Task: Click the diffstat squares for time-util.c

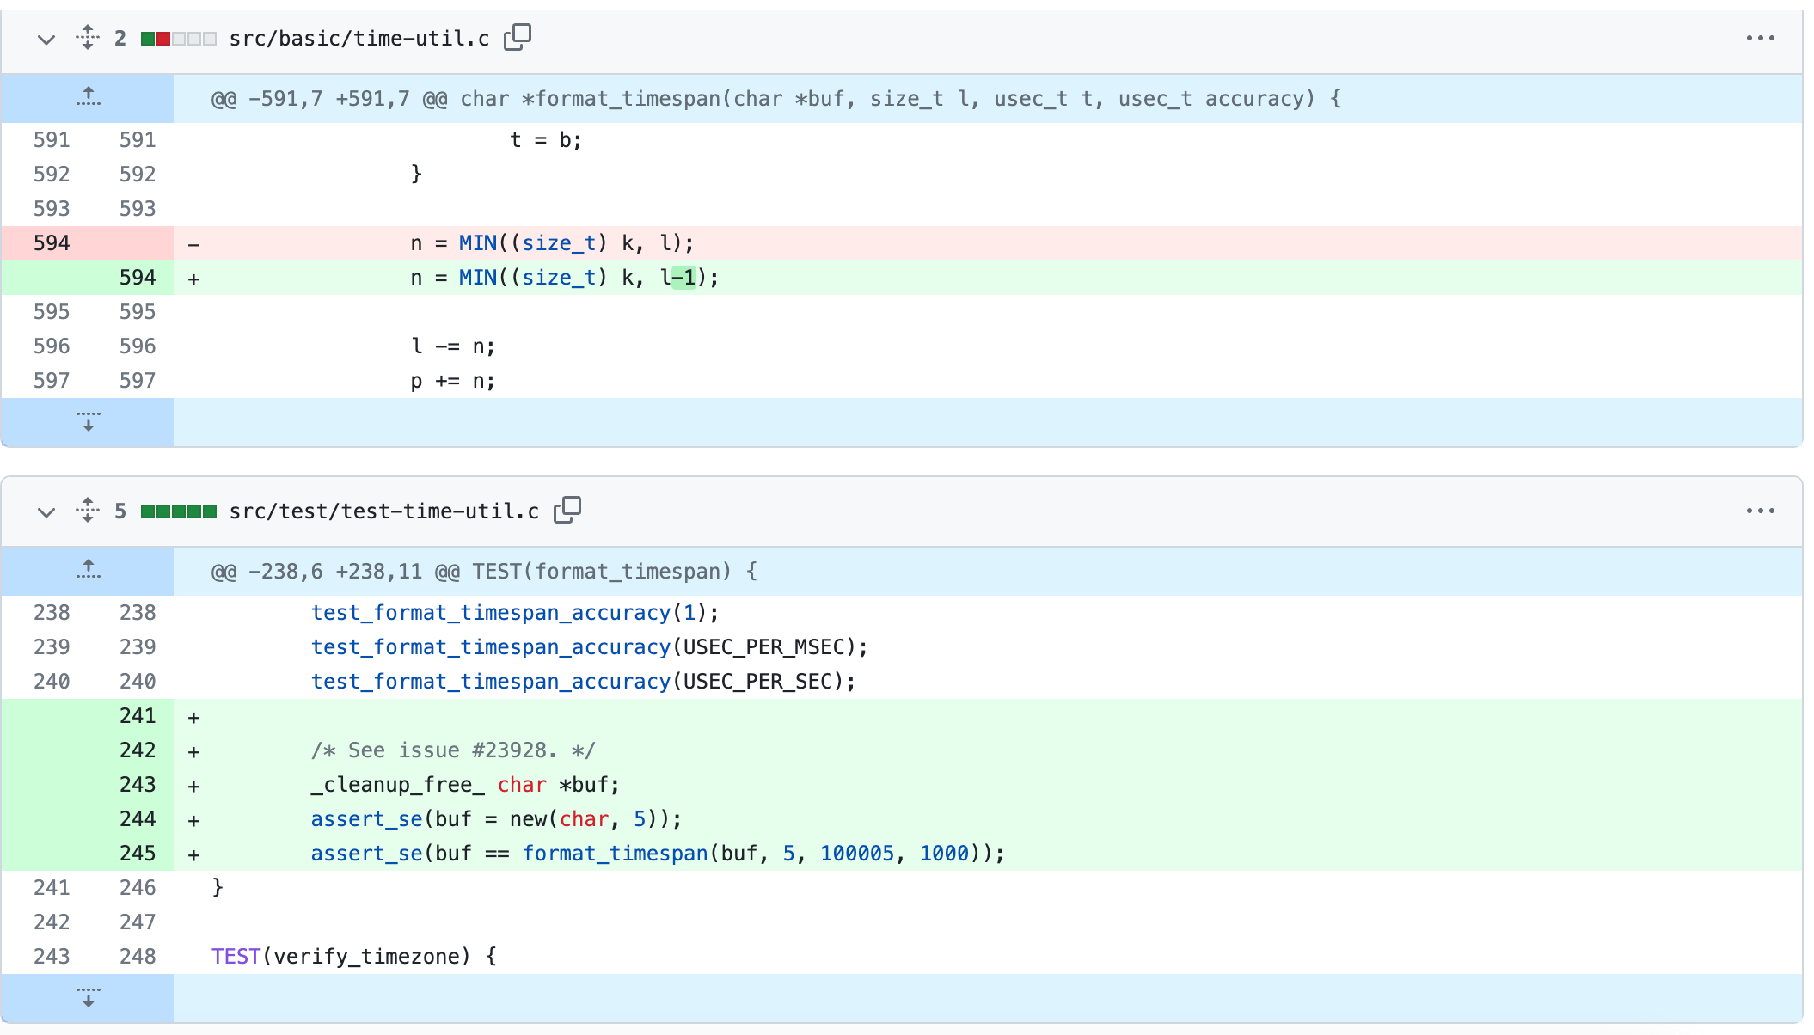Action: pyautogui.click(x=179, y=39)
